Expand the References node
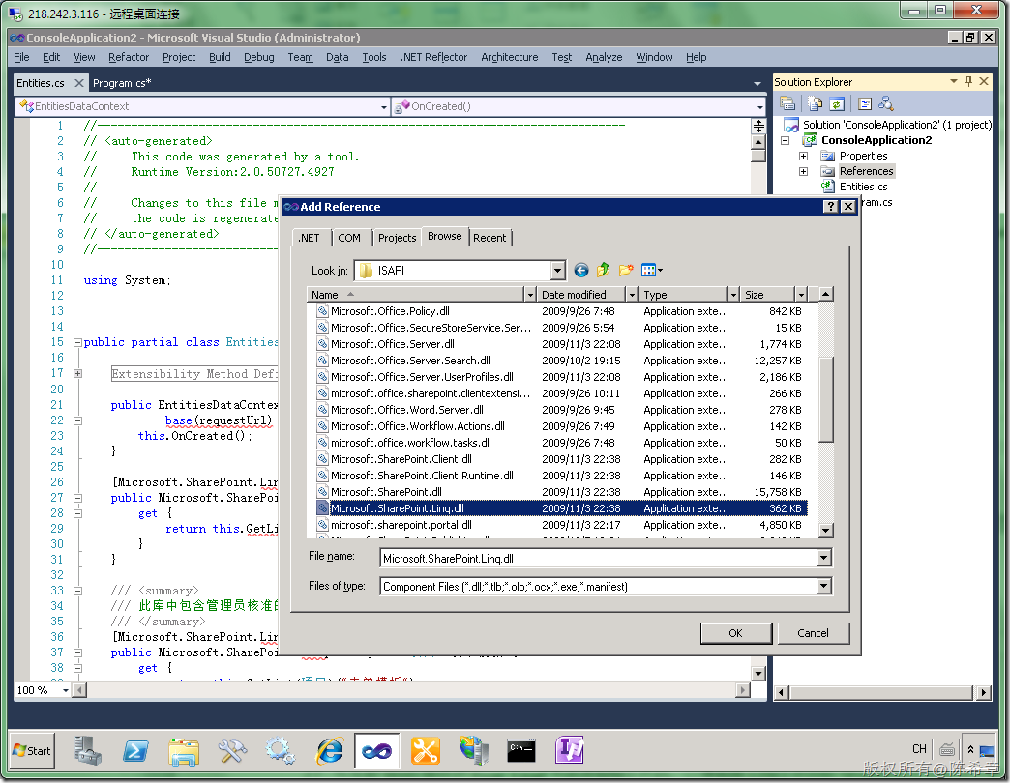 803,171
